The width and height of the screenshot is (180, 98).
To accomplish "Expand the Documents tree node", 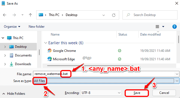I will pyautogui.click(x=5, y=55).
